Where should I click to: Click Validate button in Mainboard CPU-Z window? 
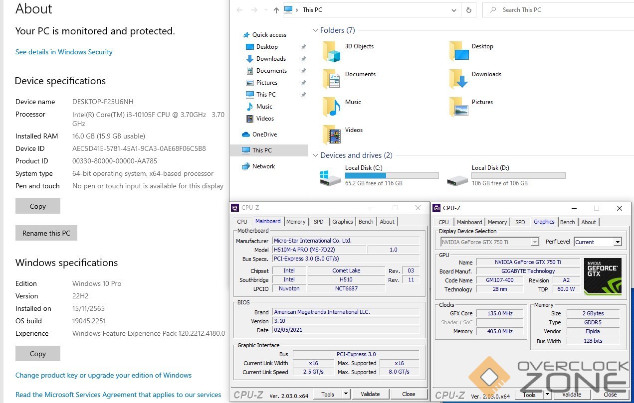pos(370,394)
